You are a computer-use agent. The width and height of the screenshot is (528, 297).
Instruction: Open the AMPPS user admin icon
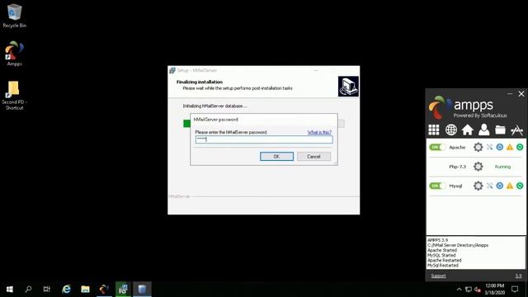coord(484,130)
